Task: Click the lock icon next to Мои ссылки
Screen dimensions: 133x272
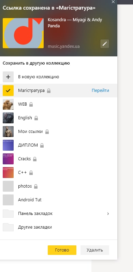Action: 47,132
